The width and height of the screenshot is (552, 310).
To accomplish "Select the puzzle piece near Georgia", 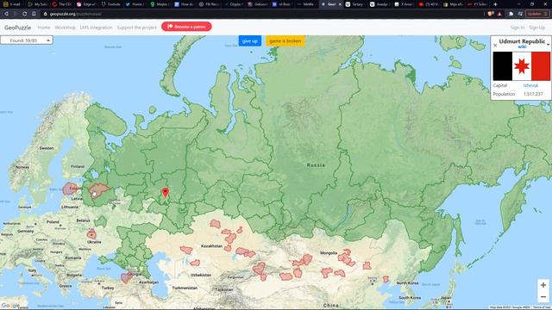I will click(x=126, y=277).
